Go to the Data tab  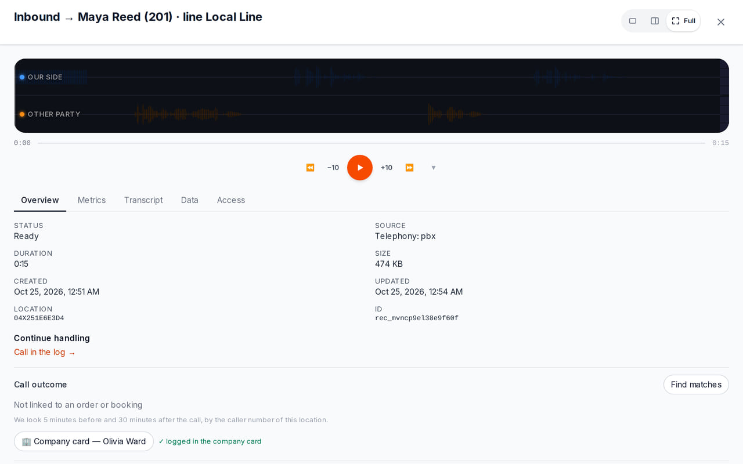(190, 200)
